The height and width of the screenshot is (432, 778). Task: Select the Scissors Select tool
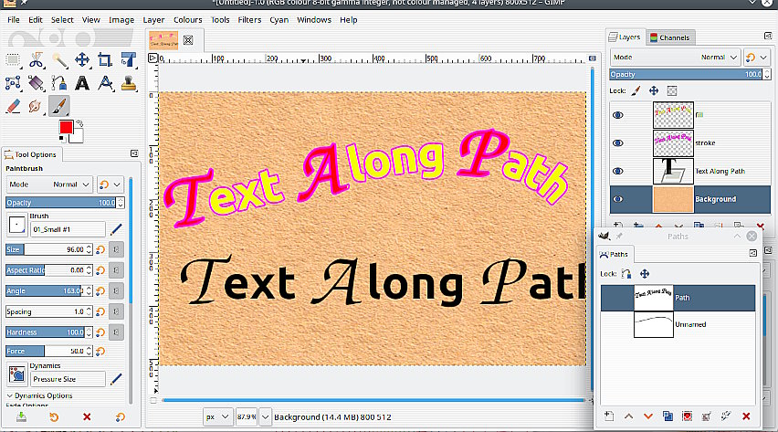36,60
